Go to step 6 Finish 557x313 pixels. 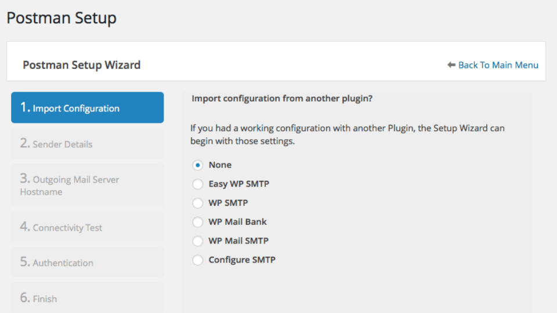coord(88,297)
